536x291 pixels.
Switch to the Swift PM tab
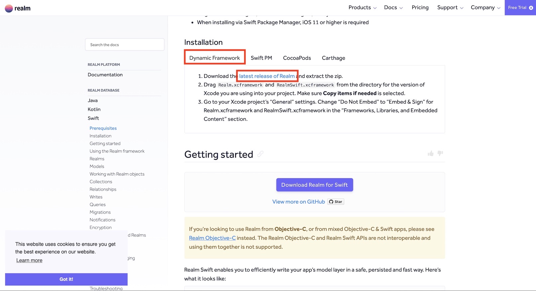click(x=262, y=58)
